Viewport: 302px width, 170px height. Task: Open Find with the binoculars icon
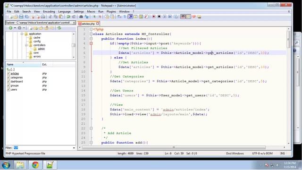point(81,17)
